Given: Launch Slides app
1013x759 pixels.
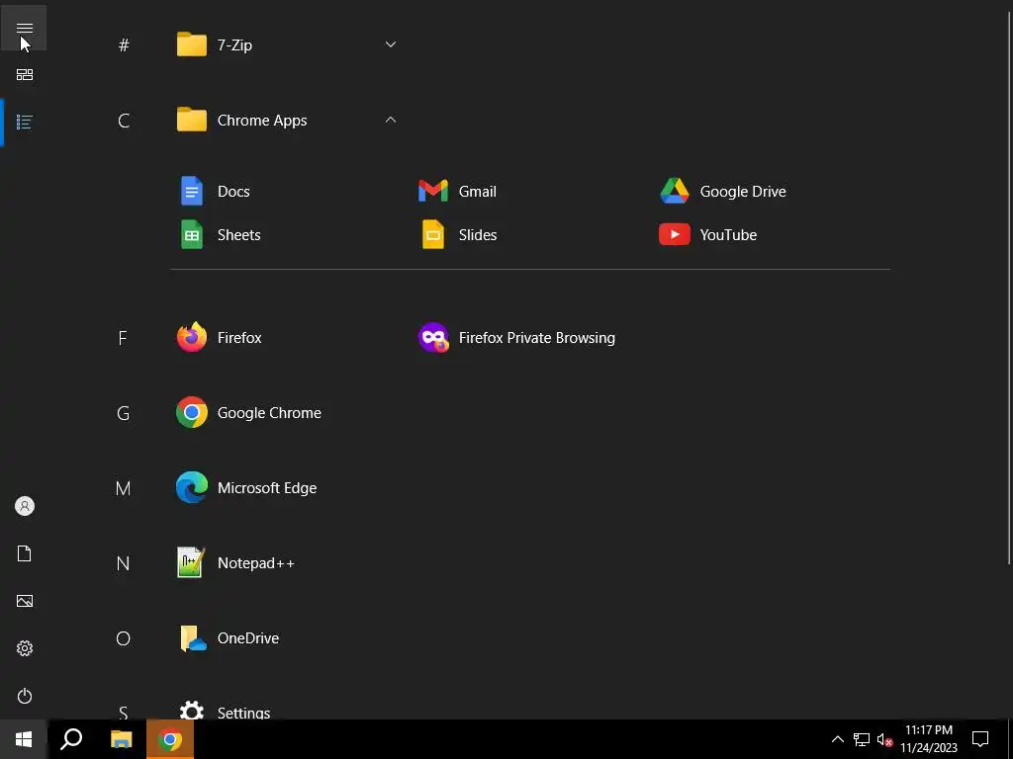Looking at the screenshot, I should 459,235.
